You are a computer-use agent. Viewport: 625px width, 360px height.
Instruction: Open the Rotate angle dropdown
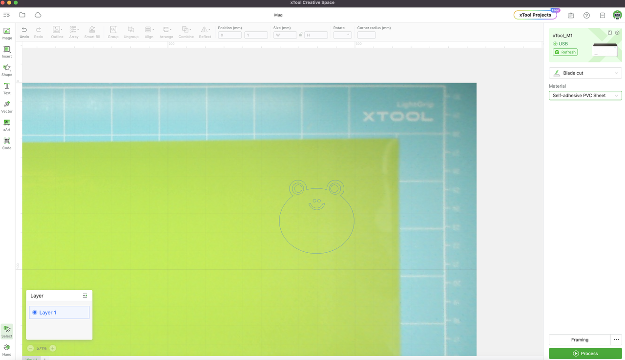coord(342,35)
